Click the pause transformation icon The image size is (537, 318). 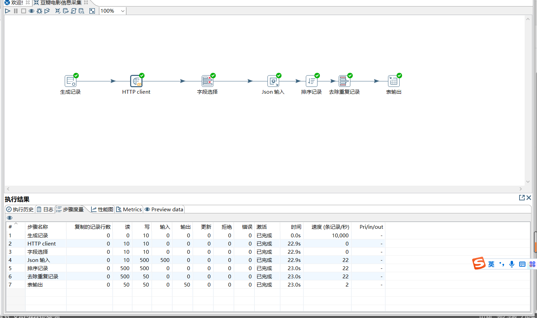pos(16,11)
